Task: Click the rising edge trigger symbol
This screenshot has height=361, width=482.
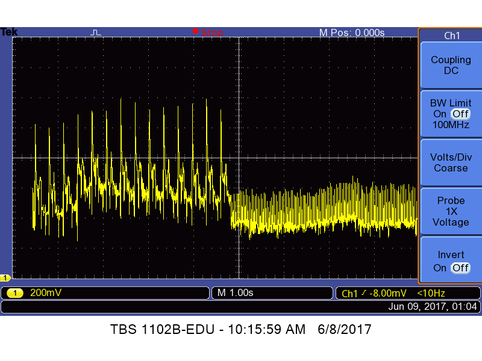Action: pyautogui.click(x=364, y=293)
